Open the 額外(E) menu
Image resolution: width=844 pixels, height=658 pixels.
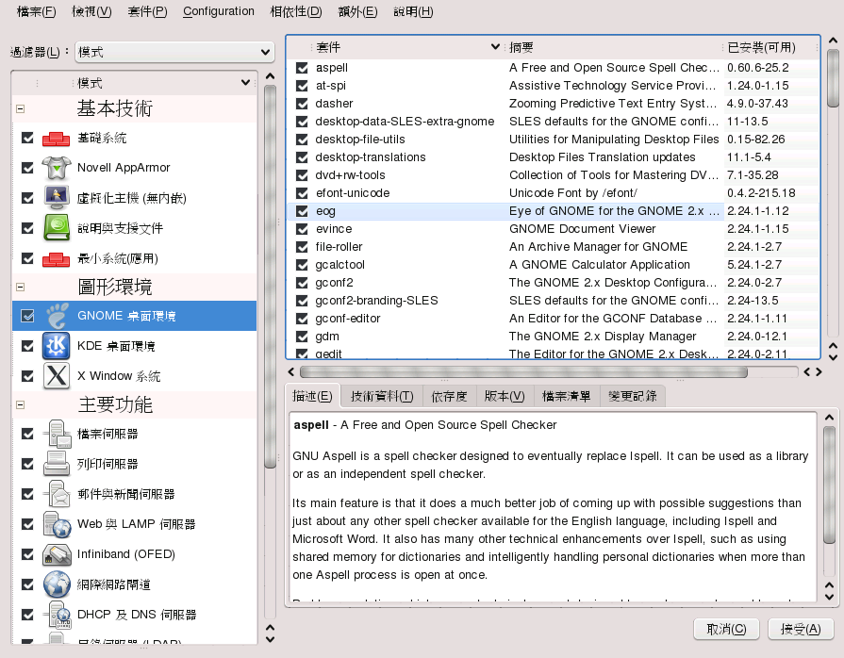(x=357, y=11)
